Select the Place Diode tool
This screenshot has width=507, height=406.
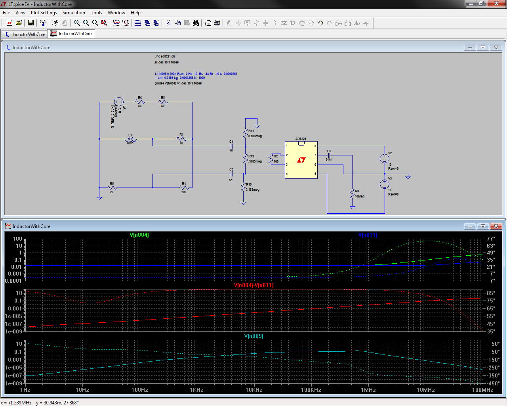(284, 23)
